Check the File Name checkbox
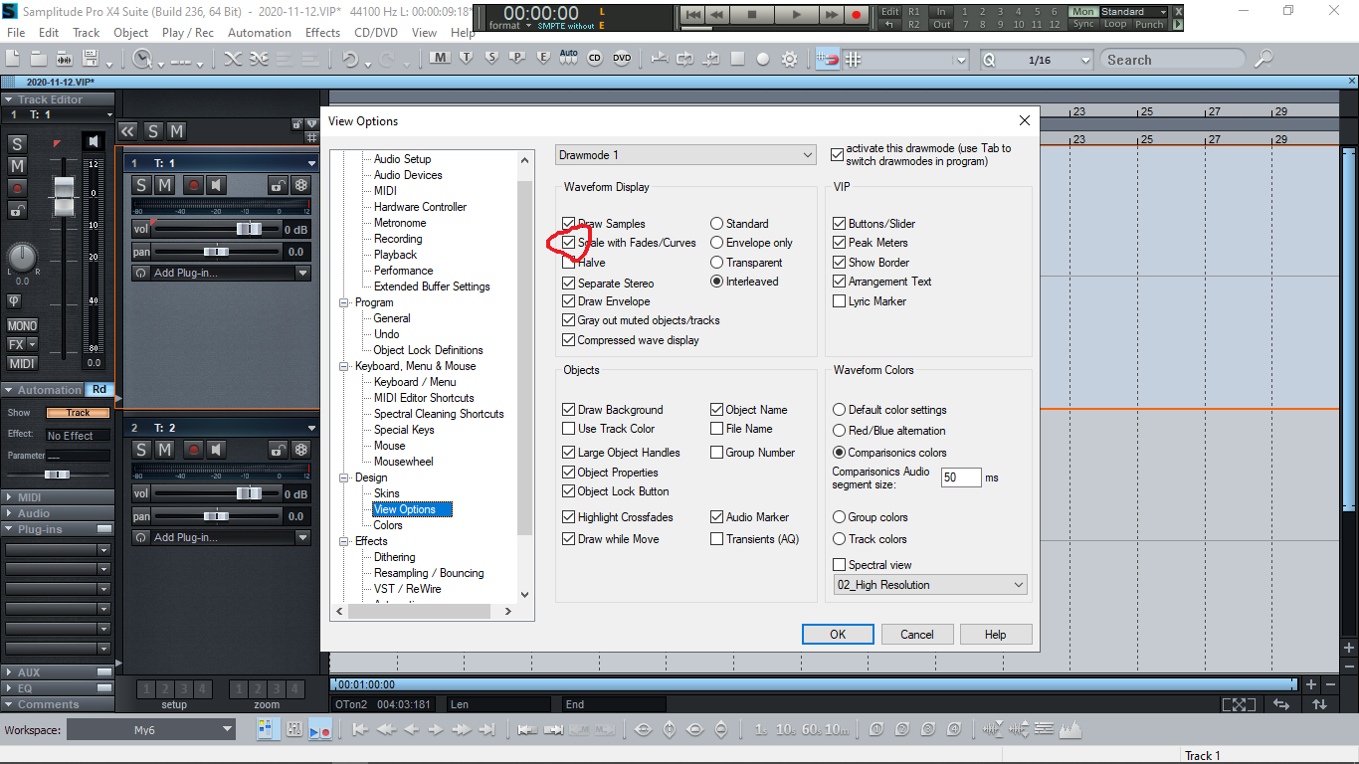 717,429
